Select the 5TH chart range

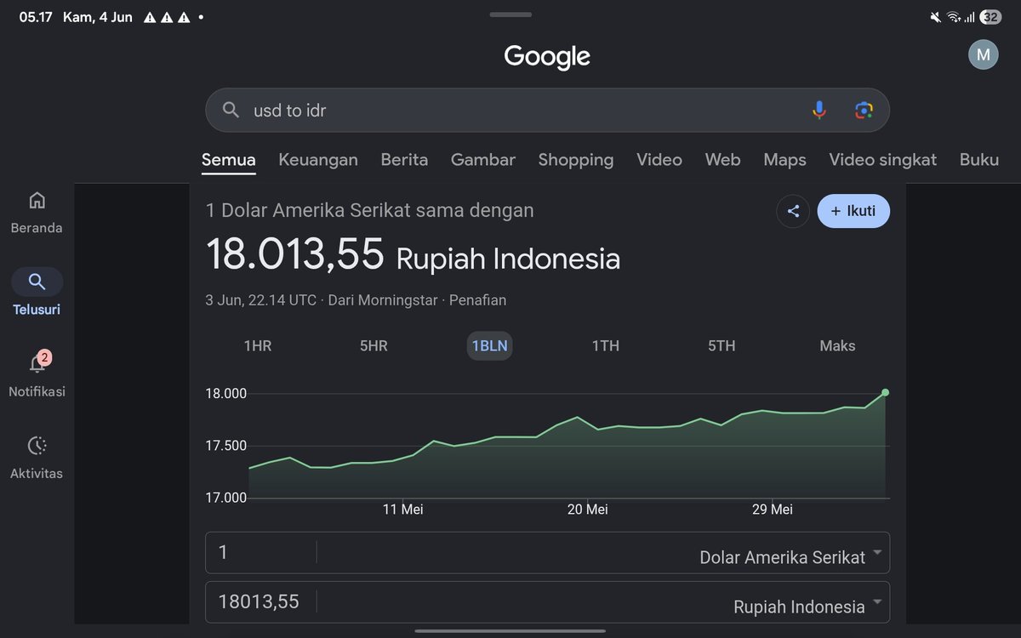point(722,345)
